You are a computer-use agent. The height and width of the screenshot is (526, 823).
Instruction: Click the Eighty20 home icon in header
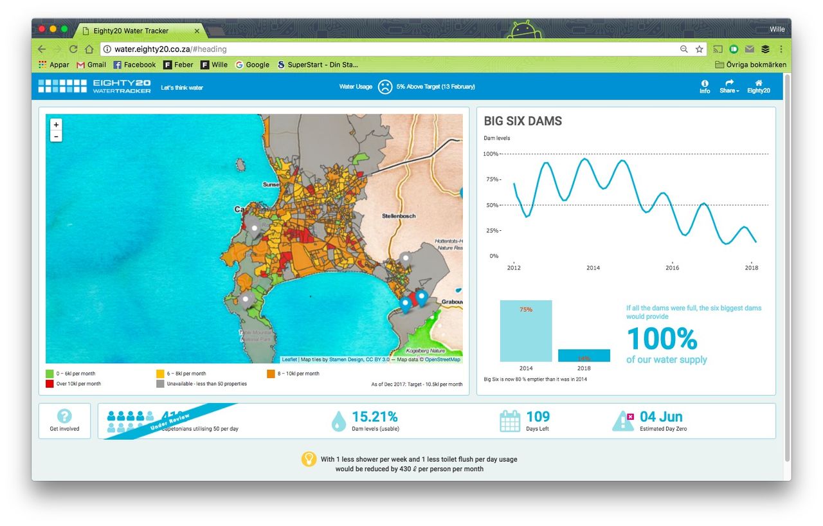tap(759, 87)
